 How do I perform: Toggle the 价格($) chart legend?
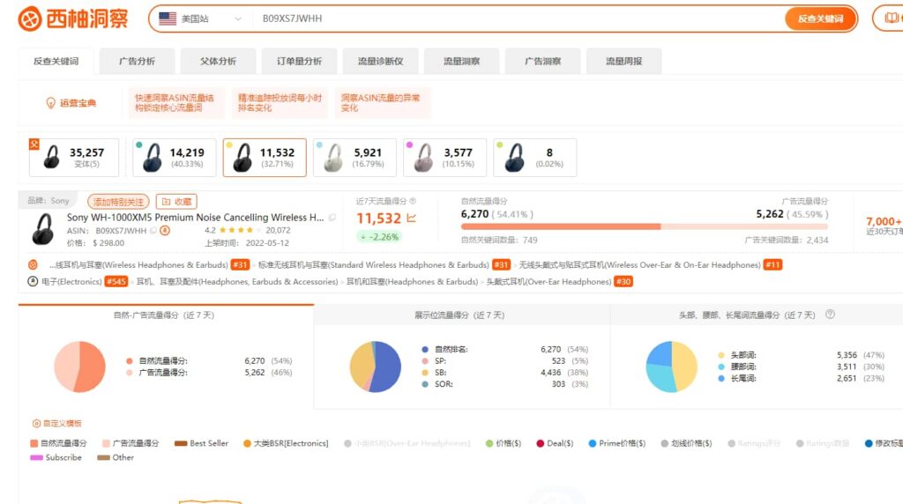coord(504,443)
